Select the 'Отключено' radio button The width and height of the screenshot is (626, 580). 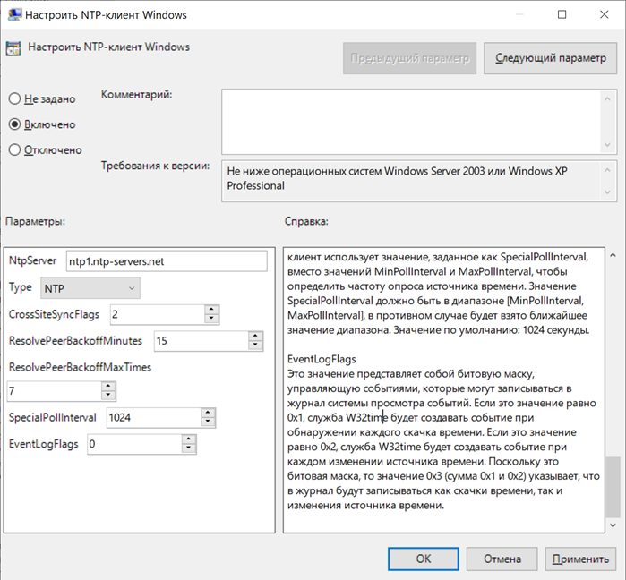coord(14,149)
